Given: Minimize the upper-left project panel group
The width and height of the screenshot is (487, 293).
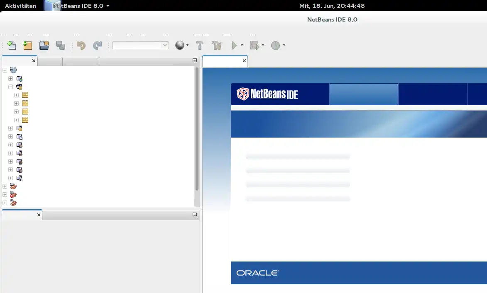Looking at the screenshot, I should pyautogui.click(x=195, y=61).
